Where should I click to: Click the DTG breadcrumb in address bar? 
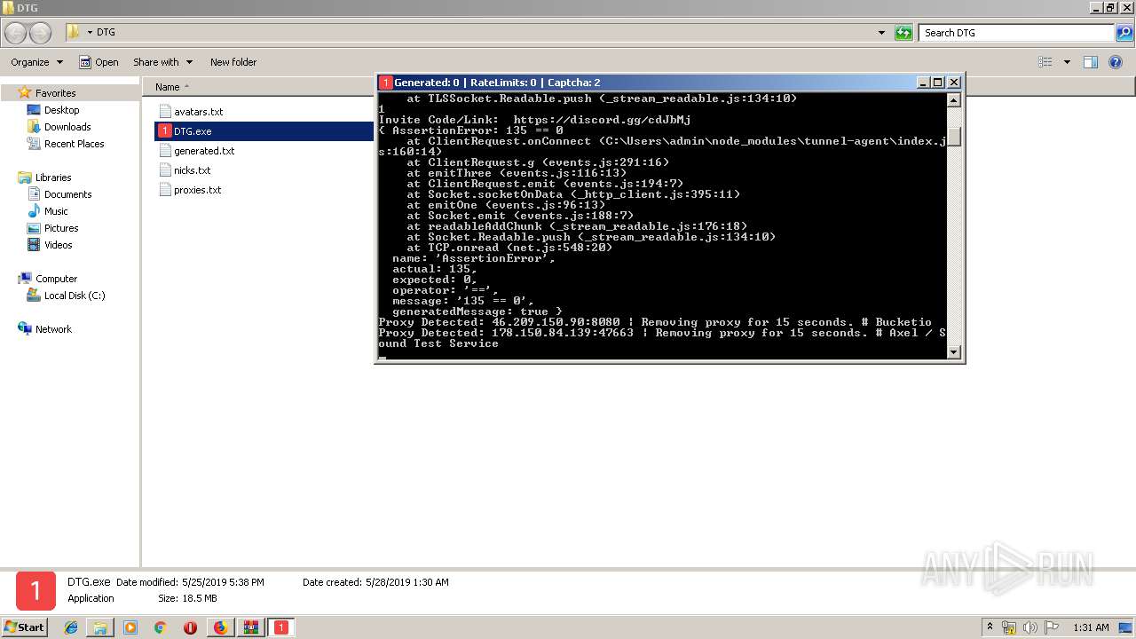click(x=106, y=33)
